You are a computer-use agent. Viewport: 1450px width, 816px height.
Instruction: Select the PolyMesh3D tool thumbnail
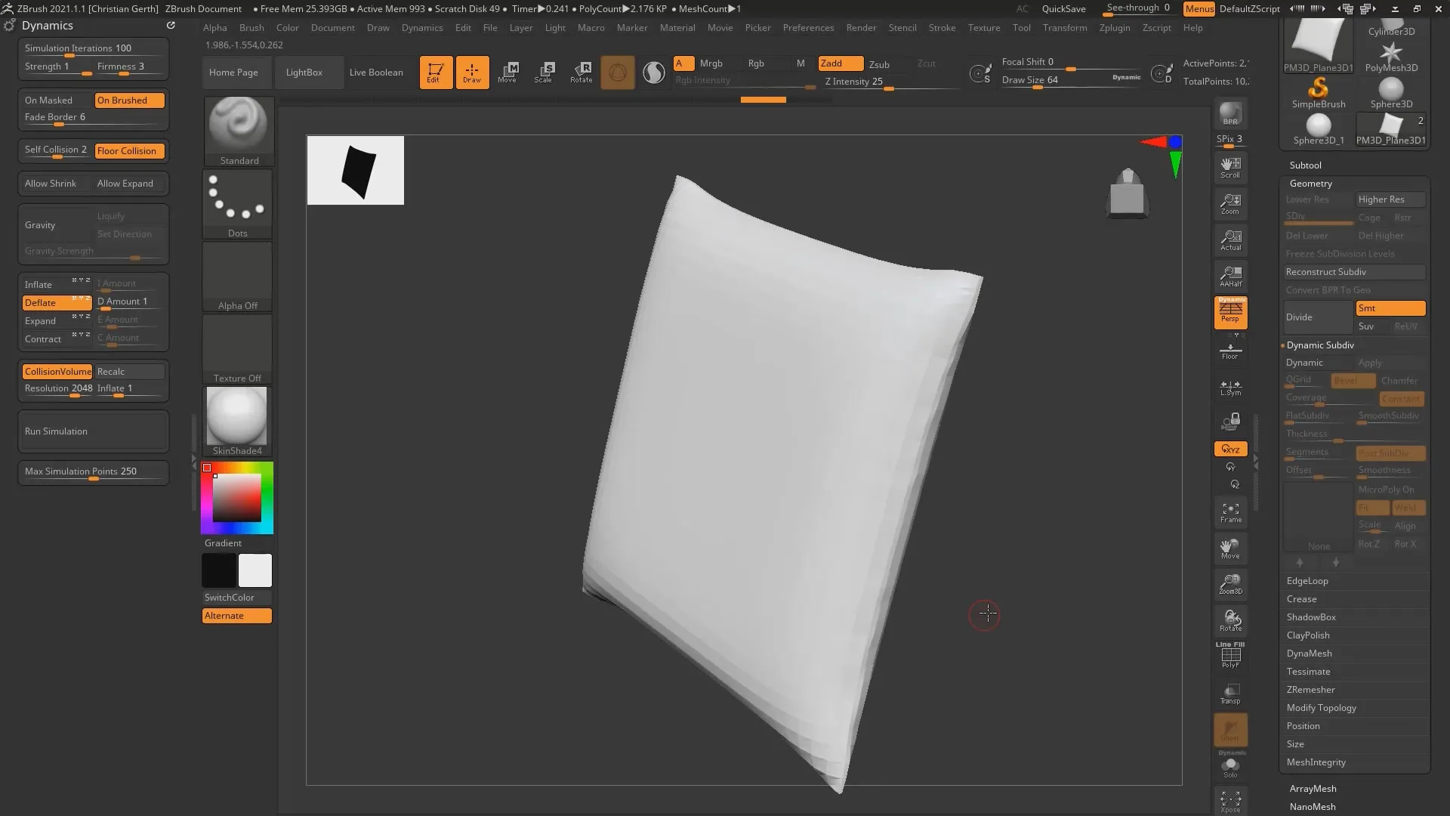point(1391,57)
